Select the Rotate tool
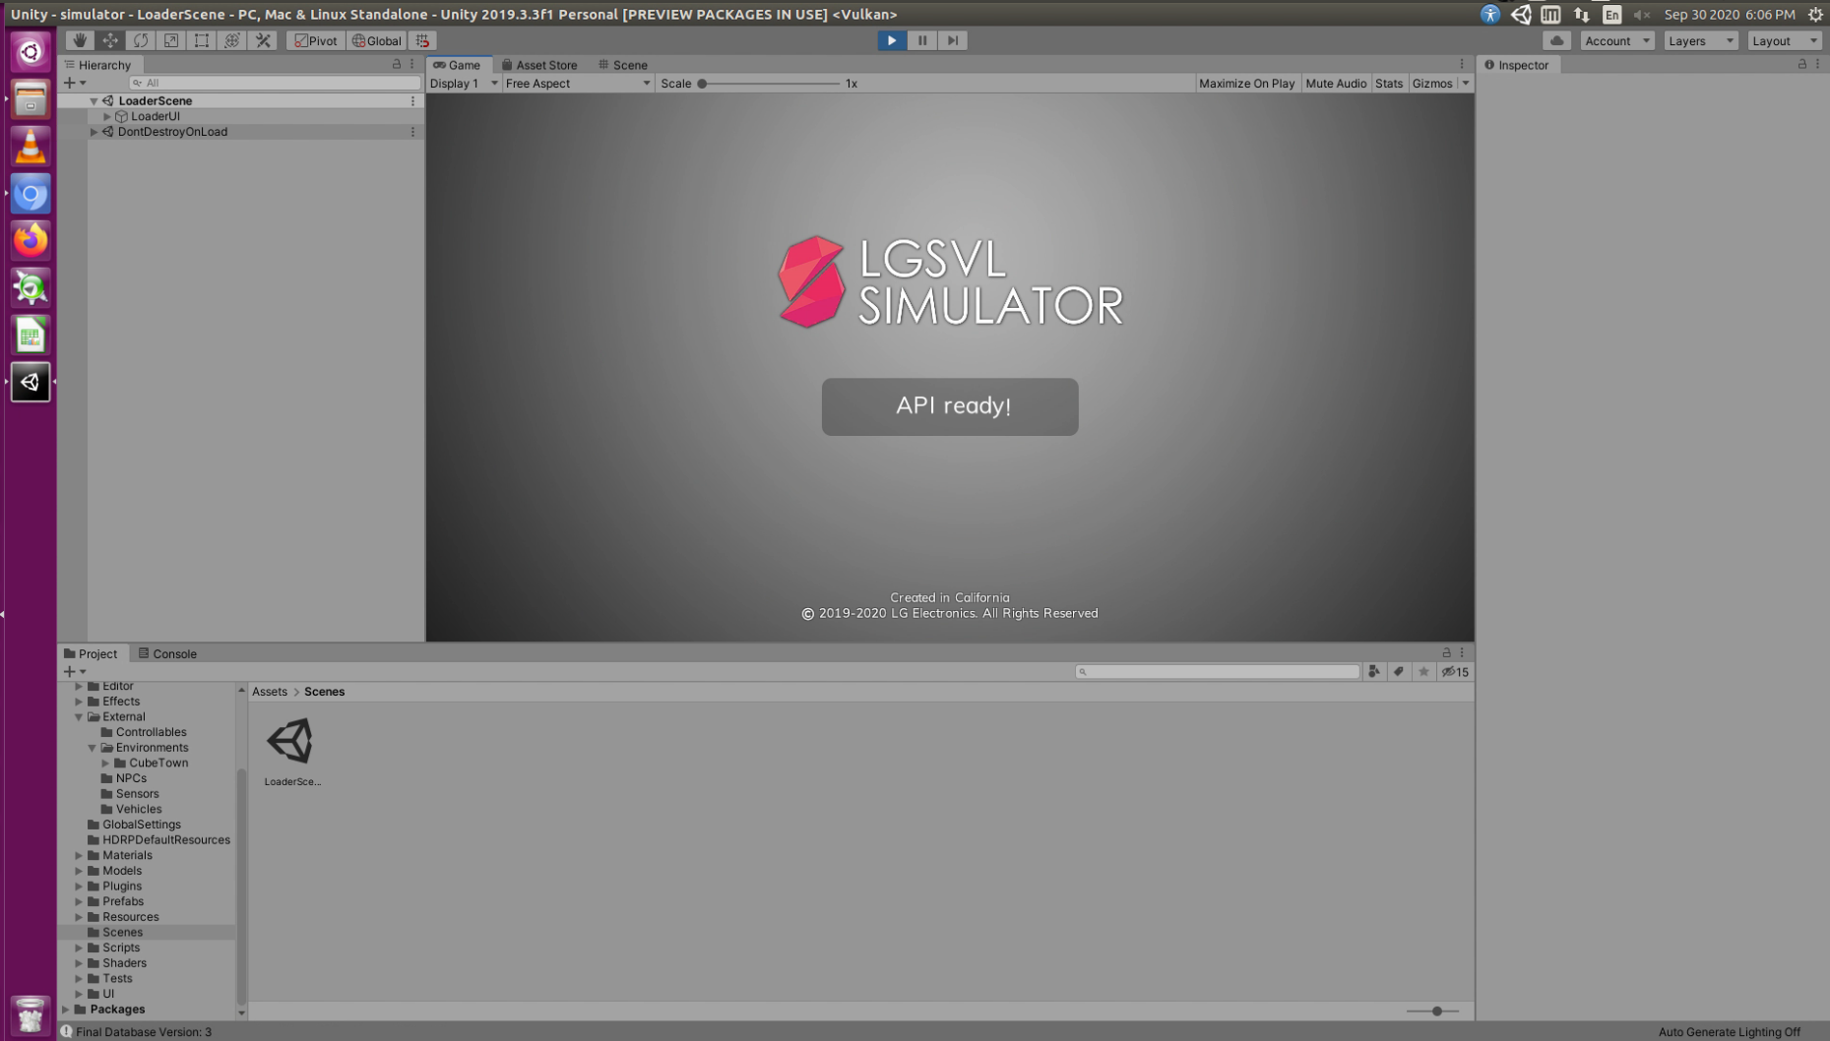The width and height of the screenshot is (1830, 1041). pos(140,40)
